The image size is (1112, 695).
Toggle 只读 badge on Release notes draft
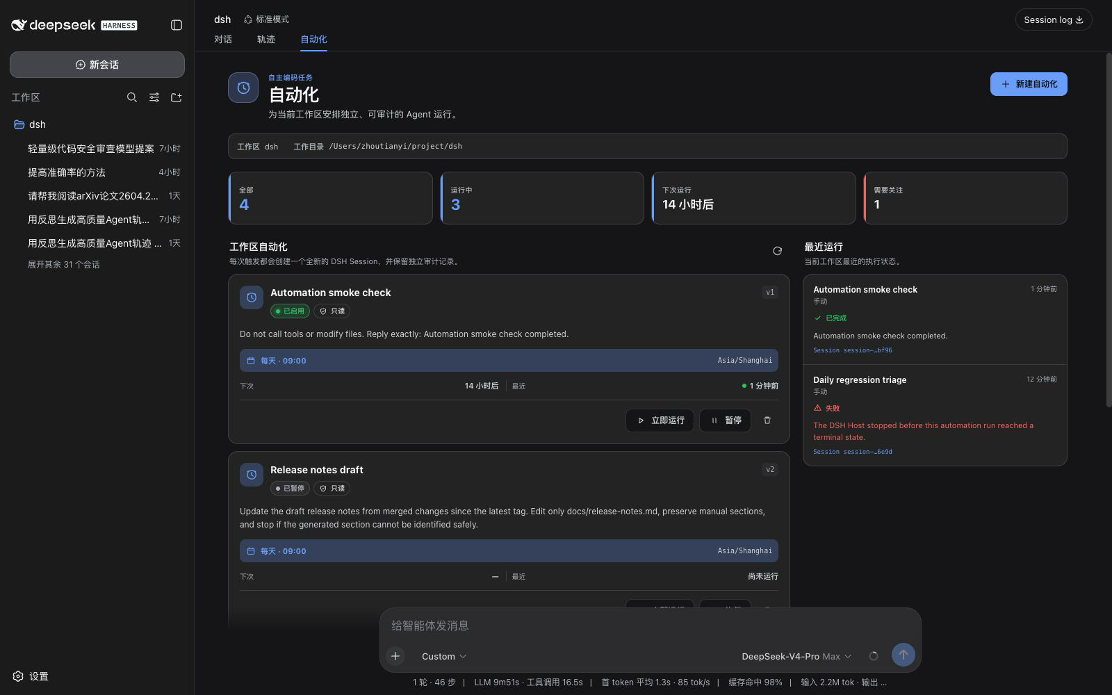(x=332, y=489)
